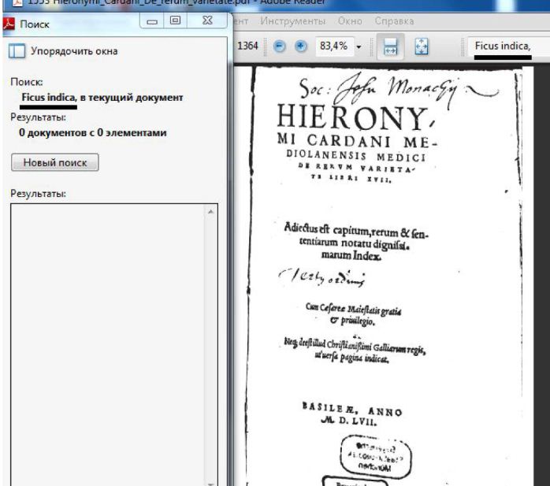
Task: Click the Arrange windows icon
Action: [17, 51]
